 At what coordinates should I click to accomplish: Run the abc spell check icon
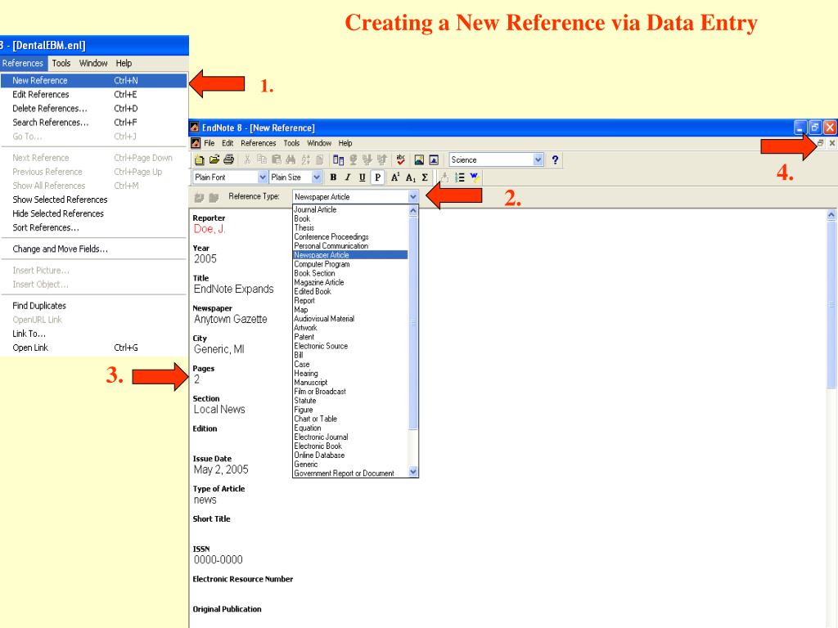(400, 159)
